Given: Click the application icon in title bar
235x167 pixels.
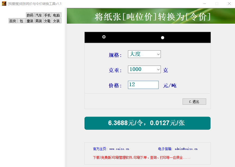Looking at the screenshot, I should pos(4,4).
